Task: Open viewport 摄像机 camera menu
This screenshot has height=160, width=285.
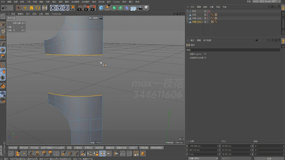Action: (20, 14)
